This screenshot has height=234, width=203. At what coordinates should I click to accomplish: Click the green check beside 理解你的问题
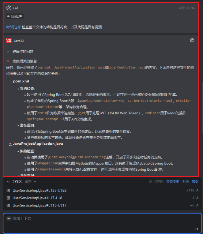coord(8,52)
